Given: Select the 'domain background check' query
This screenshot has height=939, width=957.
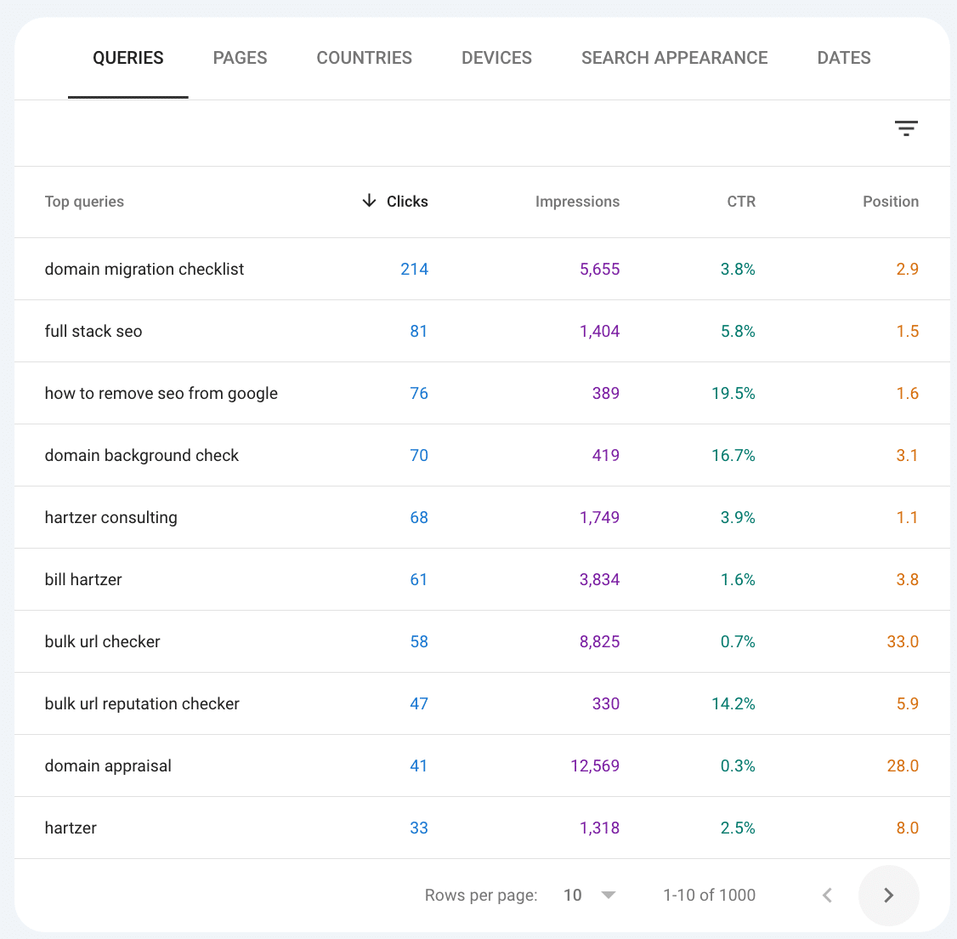Looking at the screenshot, I should [142, 455].
